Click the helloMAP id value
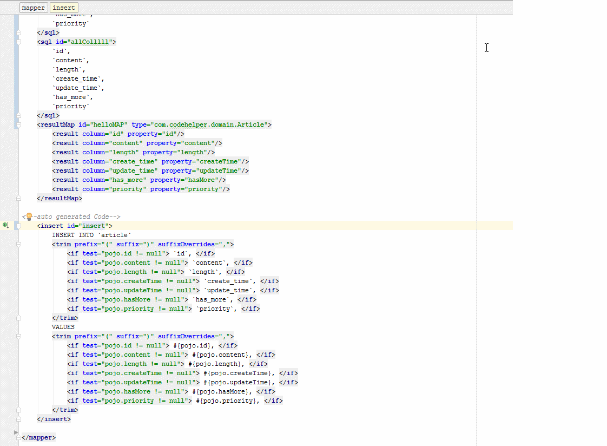The height and width of the screenshot is (446, 607). click(109, 124)
